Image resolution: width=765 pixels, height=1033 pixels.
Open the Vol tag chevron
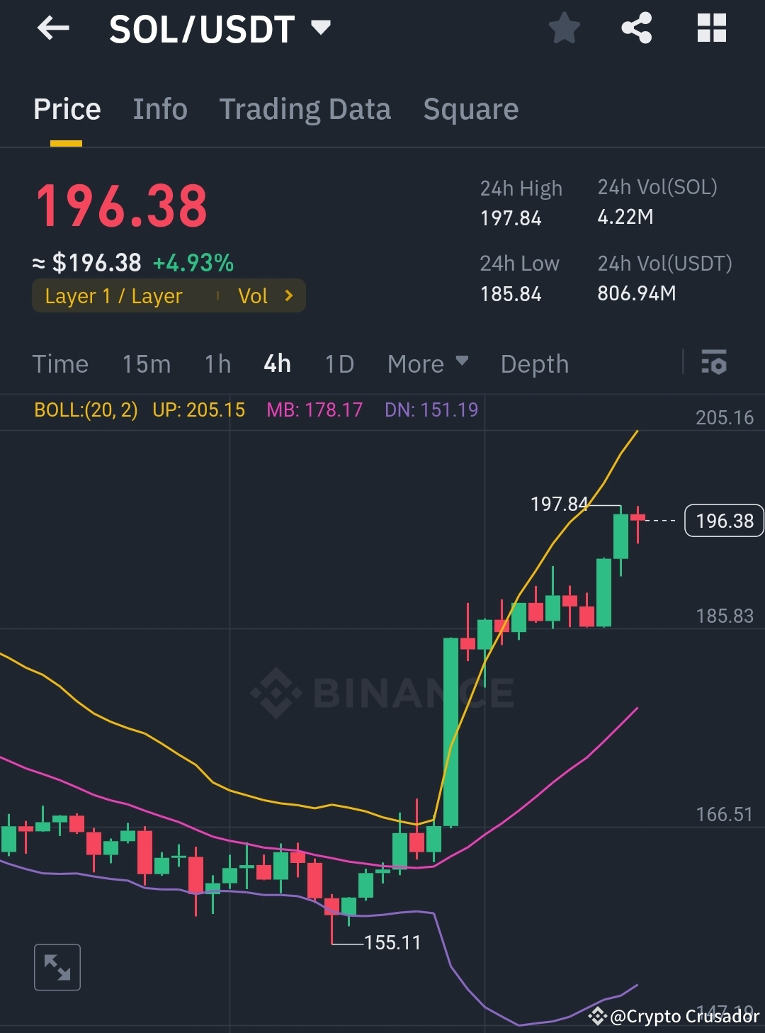coord(288,296)
